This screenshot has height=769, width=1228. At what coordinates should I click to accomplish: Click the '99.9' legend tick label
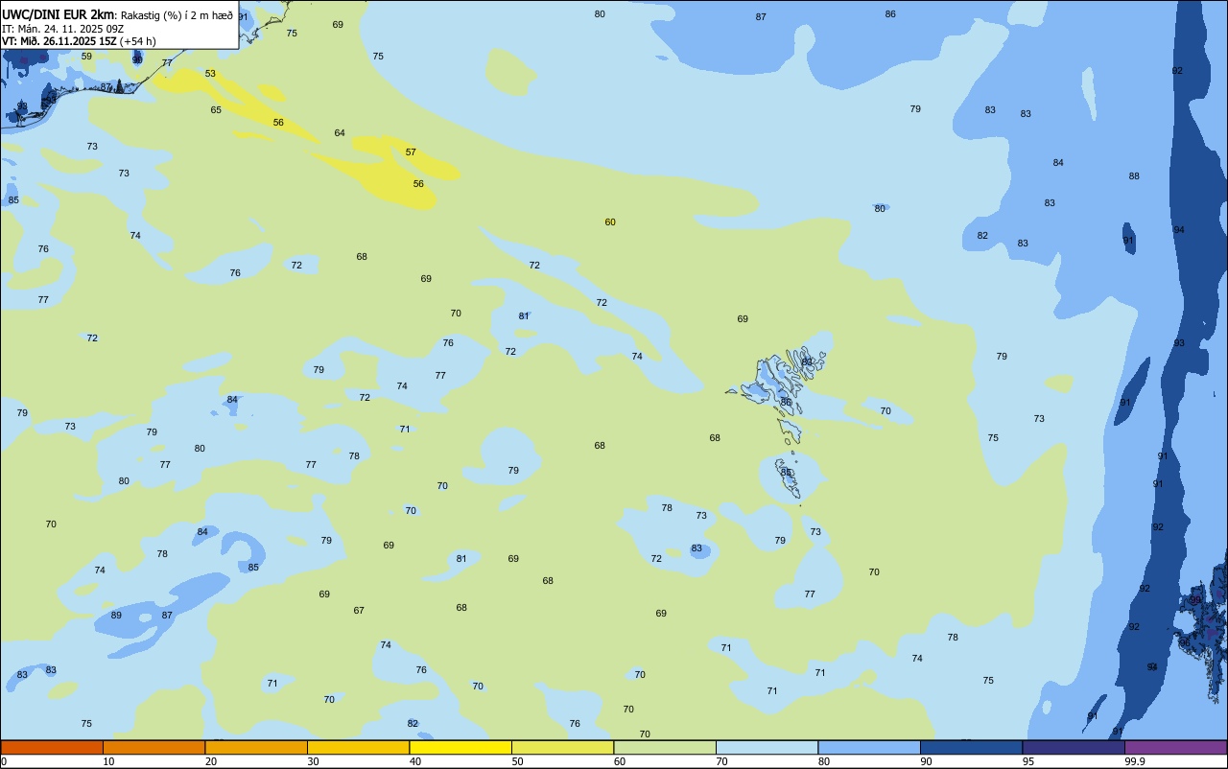pos(1135,761)
